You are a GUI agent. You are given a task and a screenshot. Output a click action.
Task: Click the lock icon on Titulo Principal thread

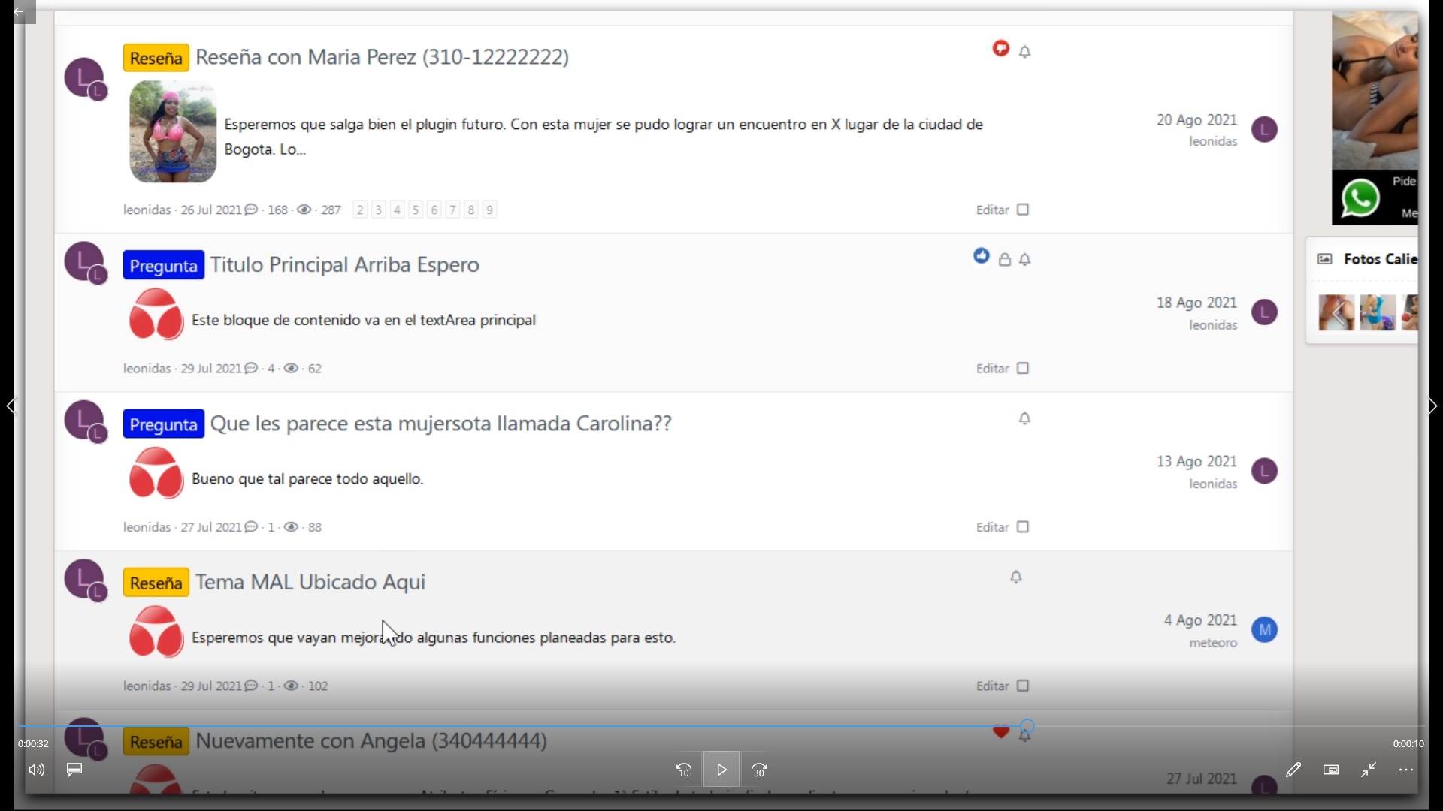[1005, 260]
